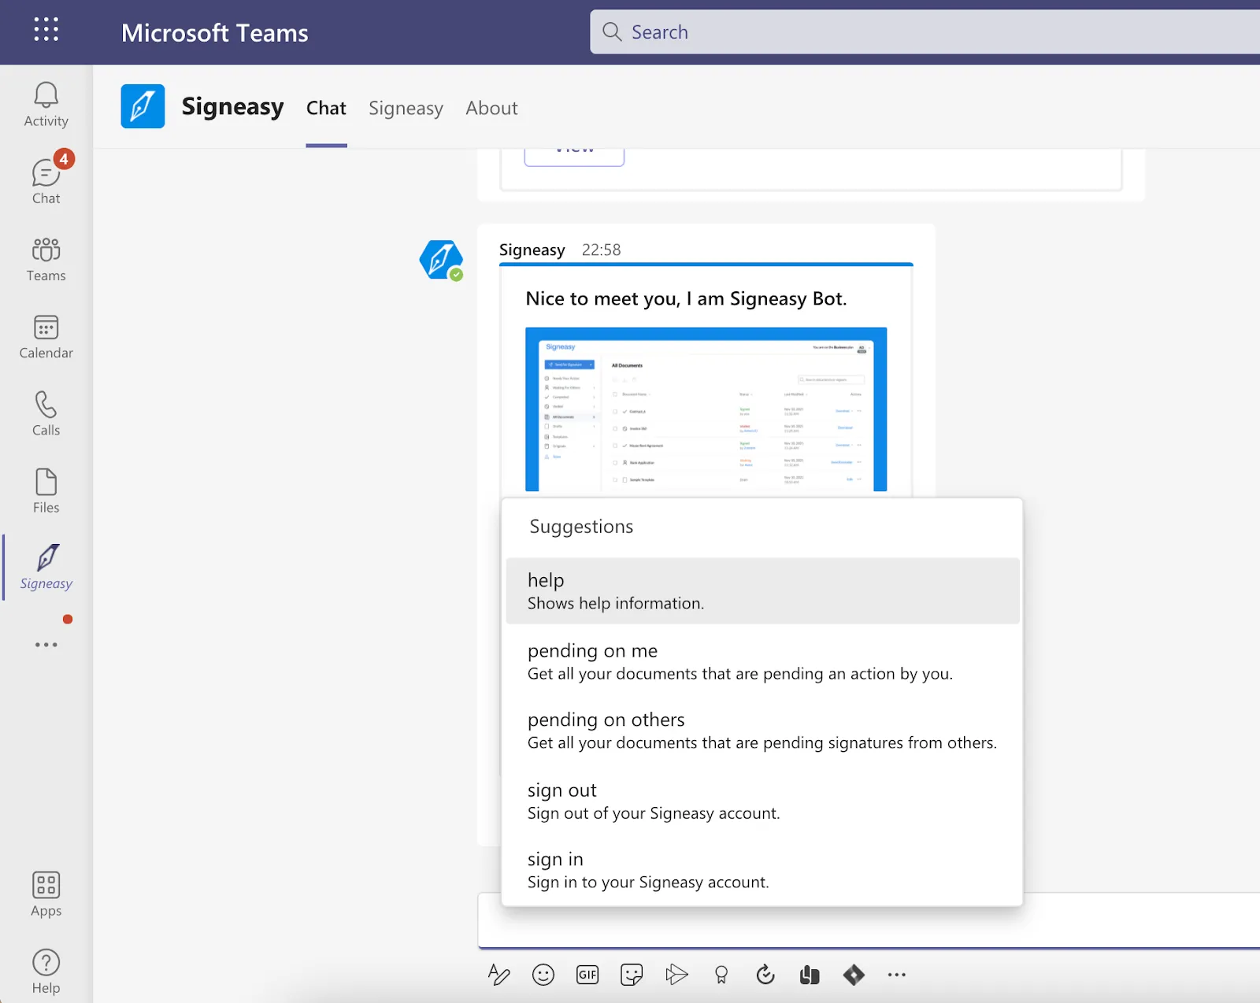Click the 22:58 message timestamp

601,250
